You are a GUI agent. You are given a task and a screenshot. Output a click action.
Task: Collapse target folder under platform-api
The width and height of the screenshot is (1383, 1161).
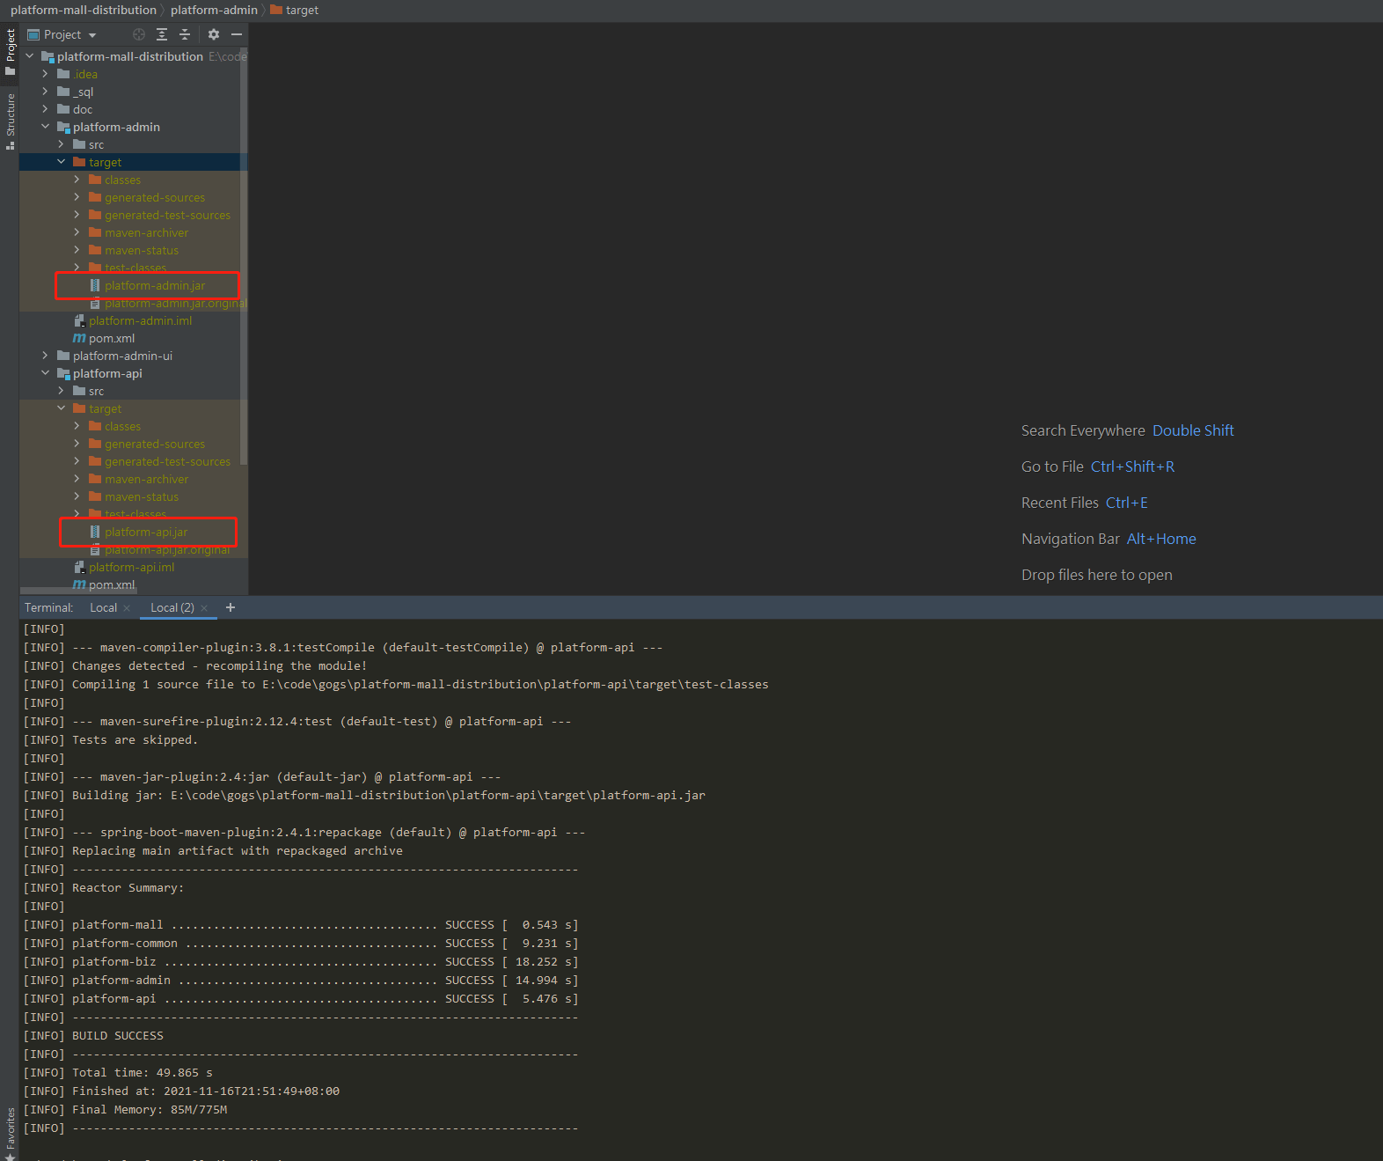(x=62, y=408)
